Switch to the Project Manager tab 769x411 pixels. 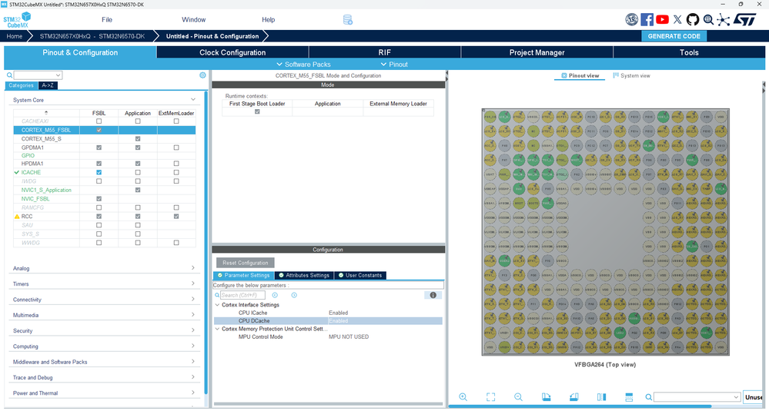pos(537,52)
